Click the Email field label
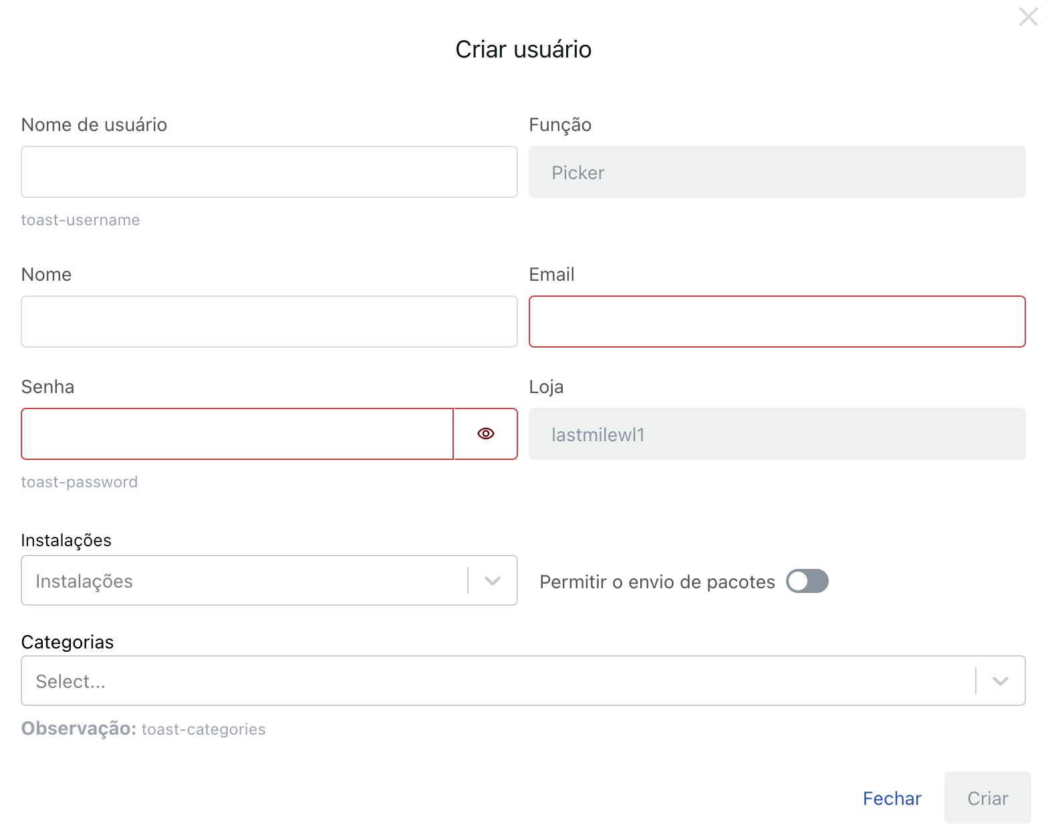 point(551,275)
